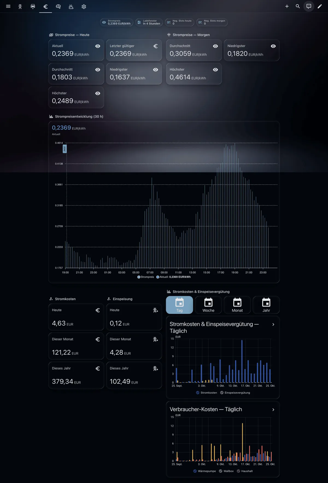Open the 121,22 EUR monthly cost value

point(65,353)
